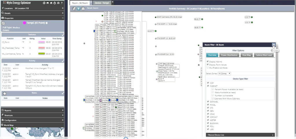Click the binoculars search tool icon
The width and height of the screenshot is (296, 139).
coord(83,8)
